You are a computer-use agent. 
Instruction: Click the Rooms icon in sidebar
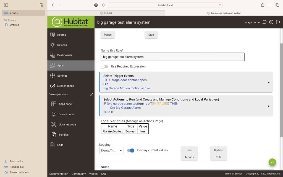(x=53, y=35)
